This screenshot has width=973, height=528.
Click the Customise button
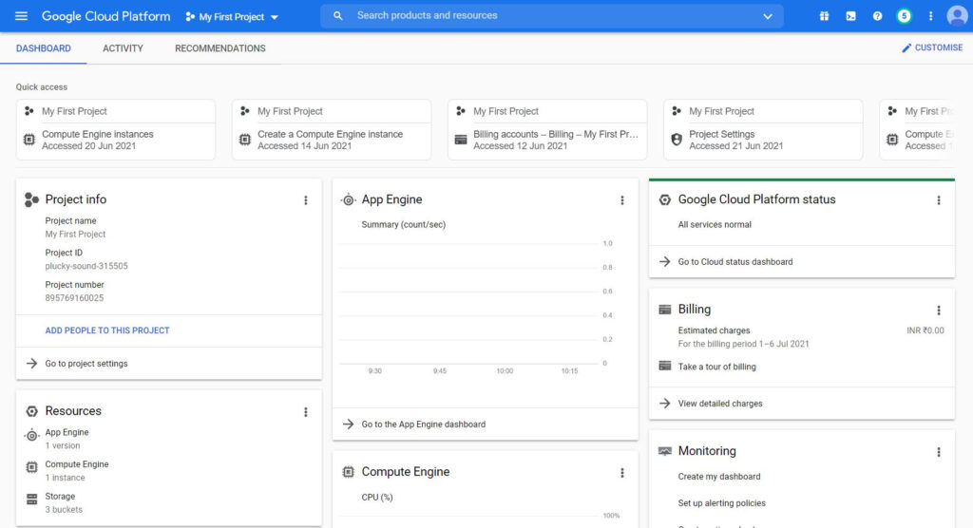(931, 47)
